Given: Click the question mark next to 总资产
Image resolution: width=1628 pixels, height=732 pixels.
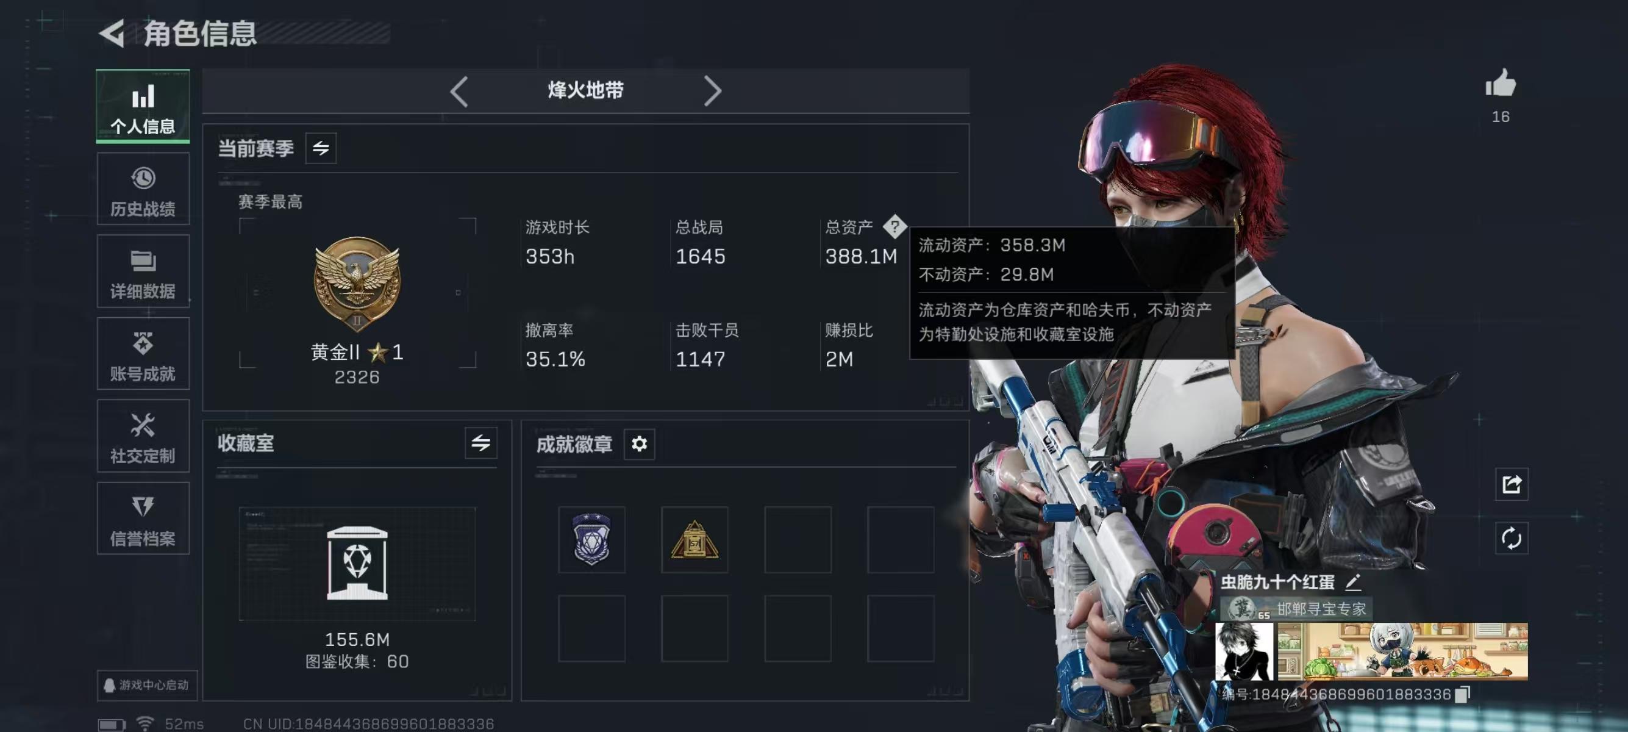Looking at the screenshot, I should pyautogui.click(x=894, y=226).
